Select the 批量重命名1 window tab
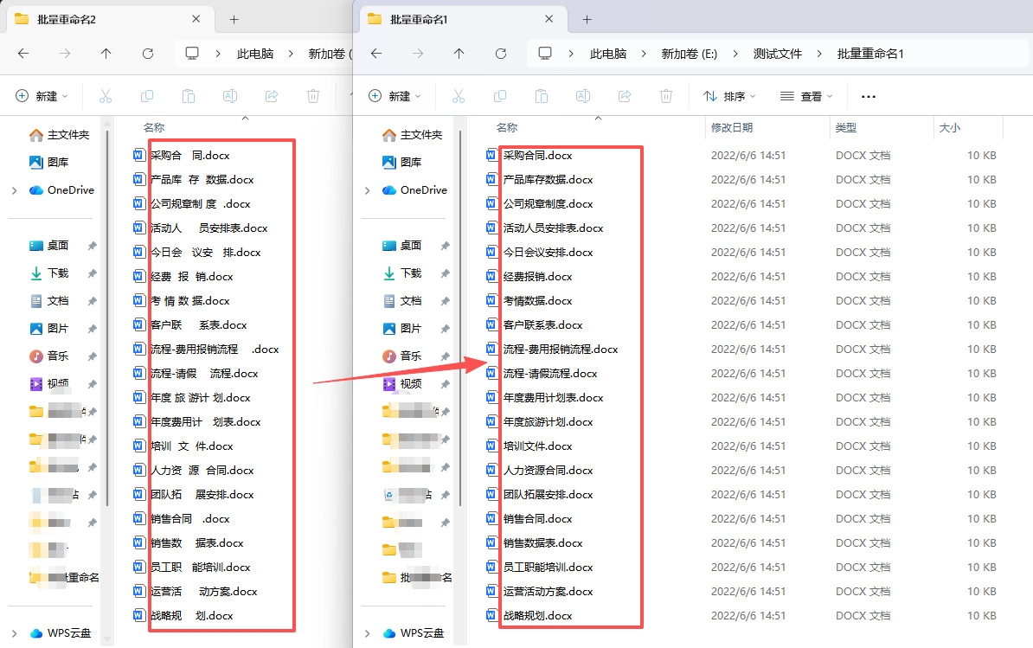Image resolution: width=1033 pixels, height=648 pixels. (463, 19)
